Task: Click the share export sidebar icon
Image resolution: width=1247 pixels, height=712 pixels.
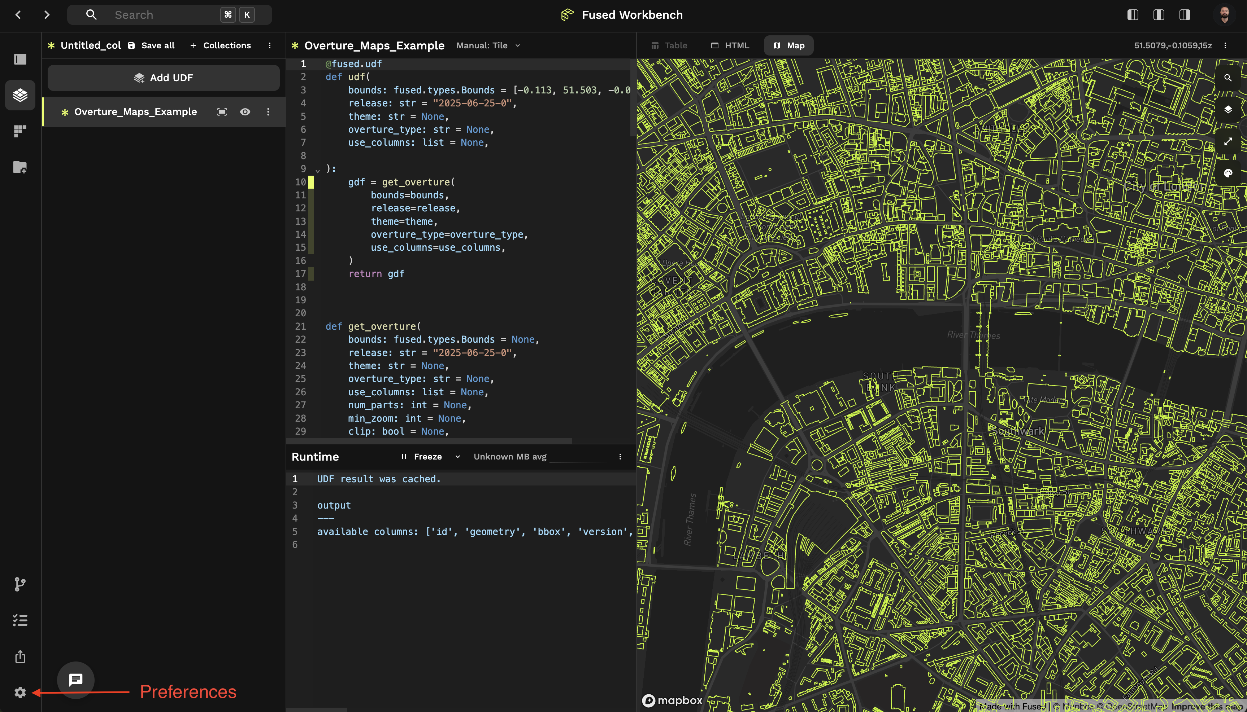Action: click(20, 656)
